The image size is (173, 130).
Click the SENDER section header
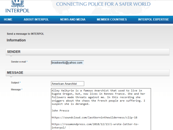pyautogui.click(x=14, y=52)
